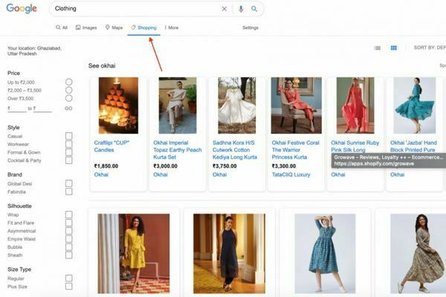This screenshot has width=446, height=297.
Task: Check the Fabindia brand checkbox
Action: (69, 192)
